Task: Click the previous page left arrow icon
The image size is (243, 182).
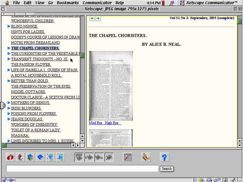Action: (x=92, y=19)
